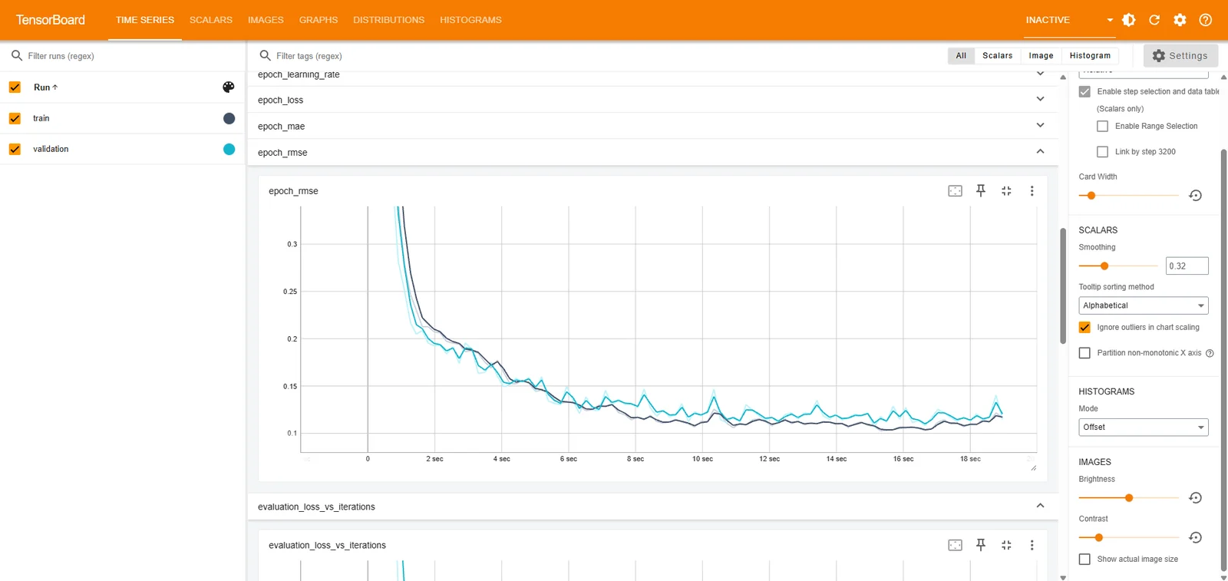The height and width of the screenshot is (581, 1228).
Task: Check Partition non-monotonic X axis
Action: [x=1084, y=353]
